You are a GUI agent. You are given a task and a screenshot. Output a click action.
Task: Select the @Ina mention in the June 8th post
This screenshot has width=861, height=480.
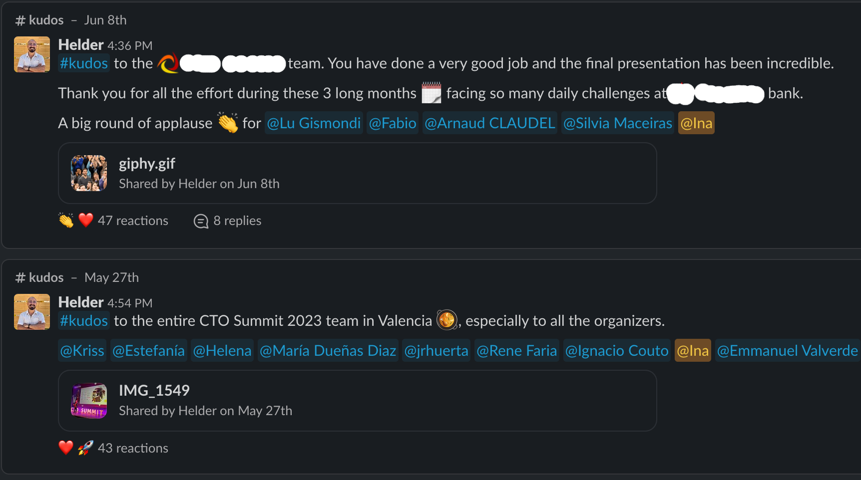click(696, 123)
